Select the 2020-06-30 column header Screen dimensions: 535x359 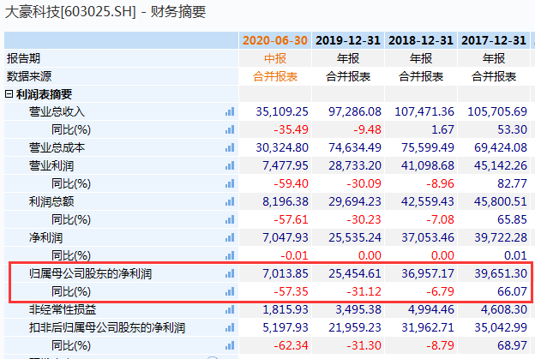[275, 40]
